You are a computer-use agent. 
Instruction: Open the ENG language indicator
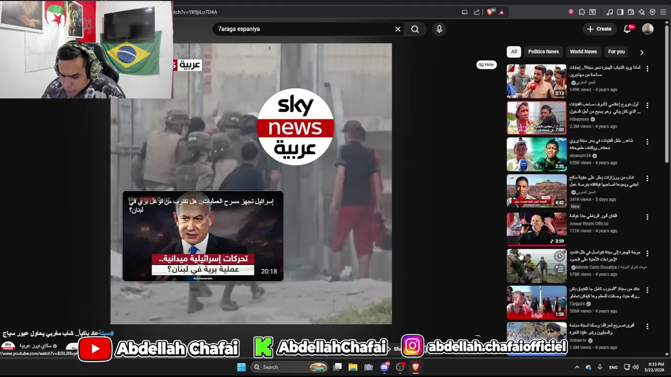[613, 367]
